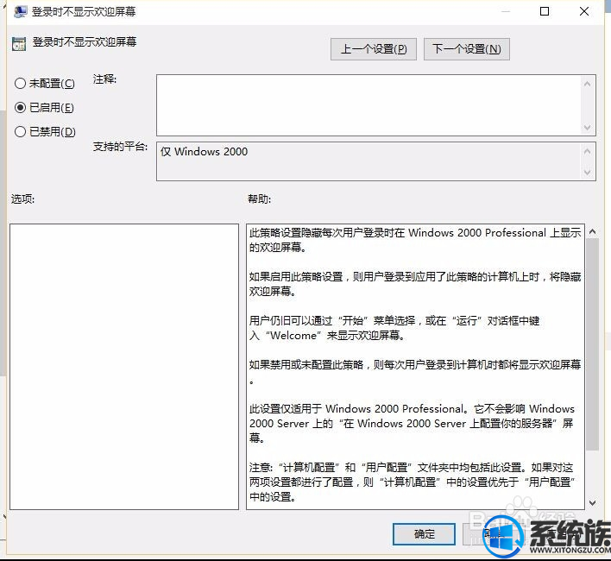Minimize the policy dialog window
The width and height of the screenshot is (611, 561).
pos(506,11)
